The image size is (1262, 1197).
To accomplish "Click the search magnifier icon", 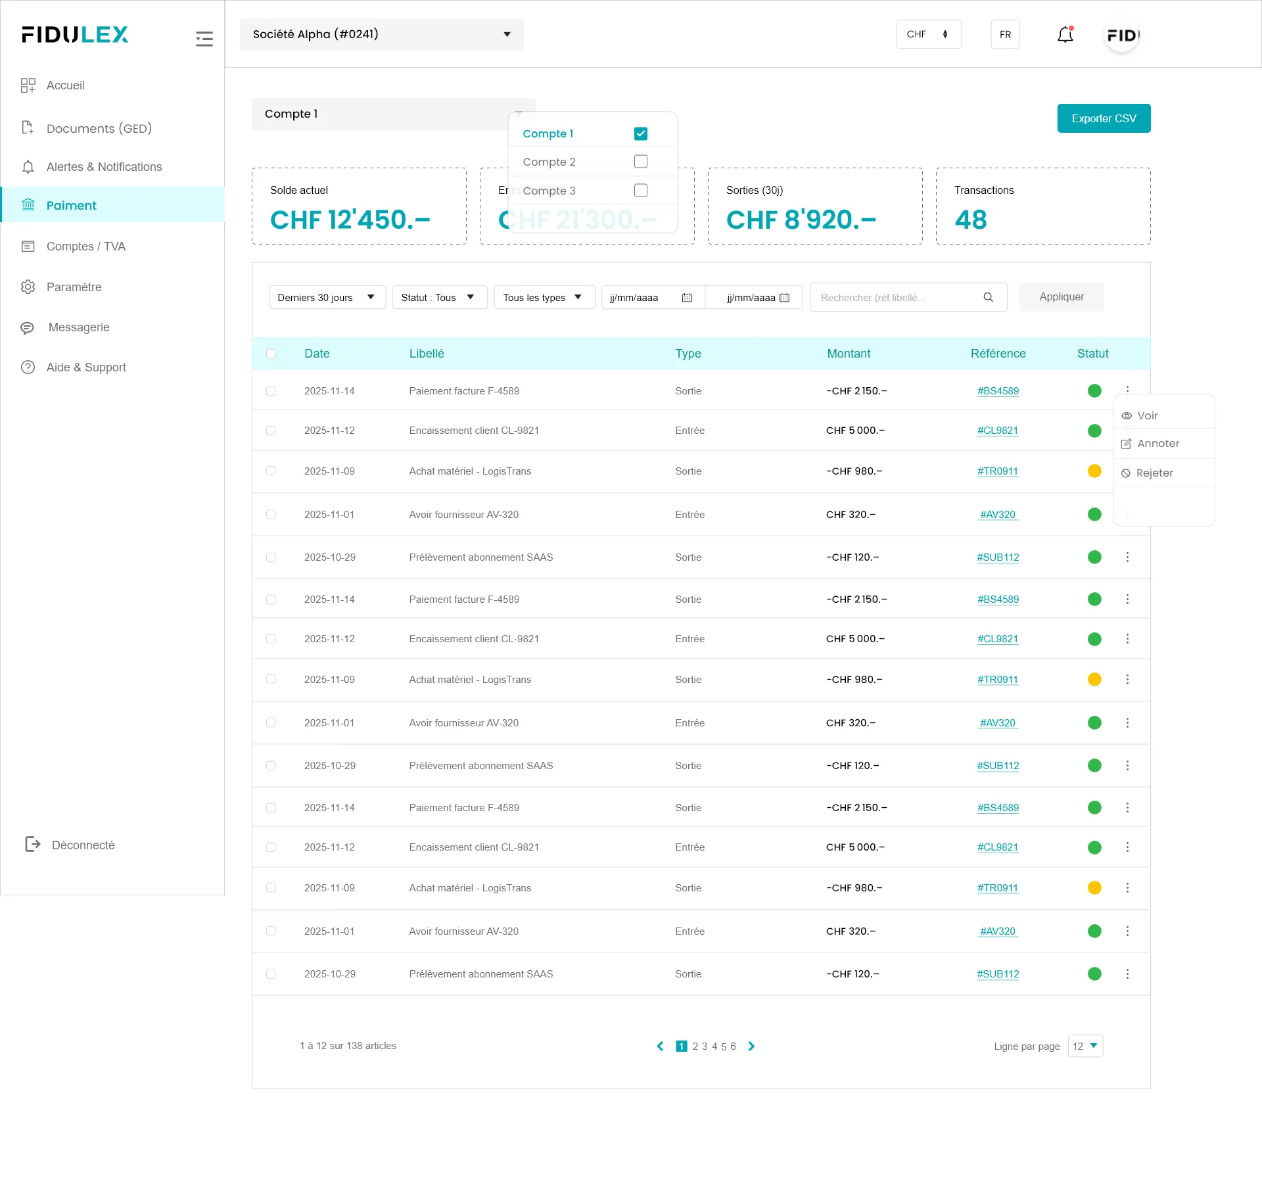I will coord(988,297).
